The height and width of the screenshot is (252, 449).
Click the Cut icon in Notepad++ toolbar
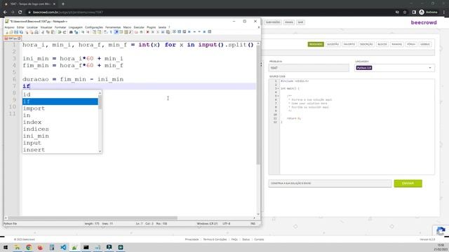point(43,31)
